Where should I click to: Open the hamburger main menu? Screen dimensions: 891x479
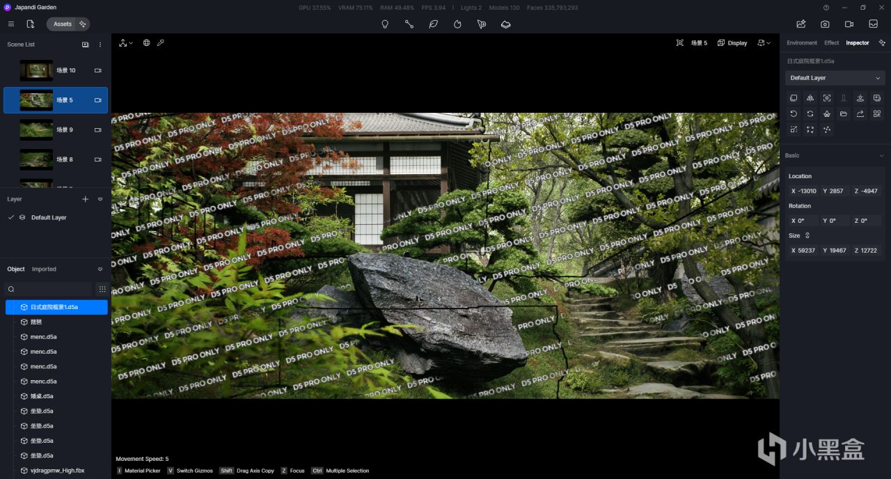11,24
